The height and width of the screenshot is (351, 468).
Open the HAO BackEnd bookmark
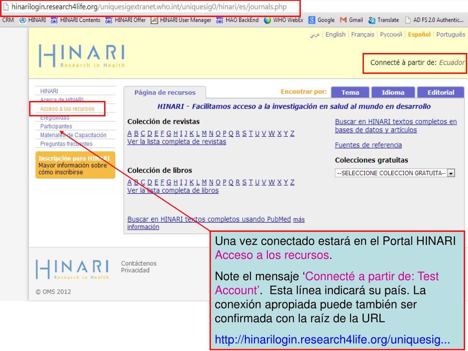pyautogui.click(x=237, y=20)
